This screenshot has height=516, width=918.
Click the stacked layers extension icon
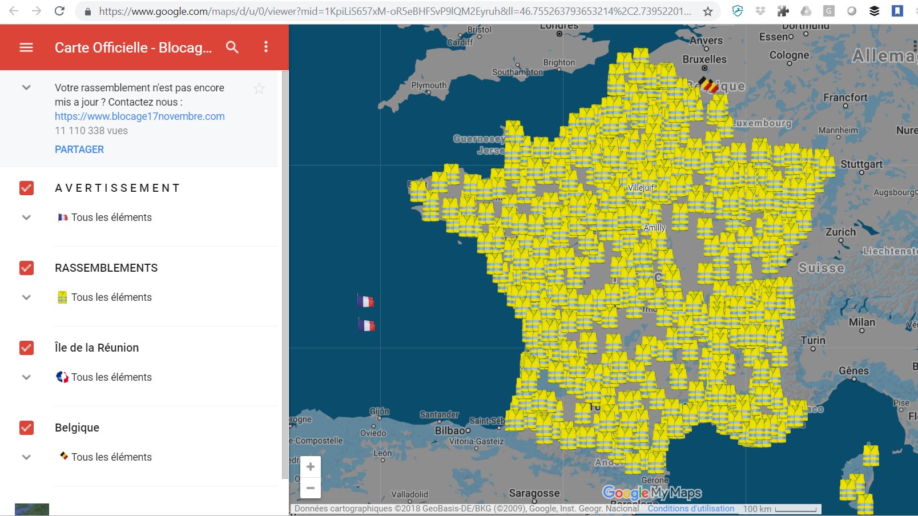coord(875,11)
